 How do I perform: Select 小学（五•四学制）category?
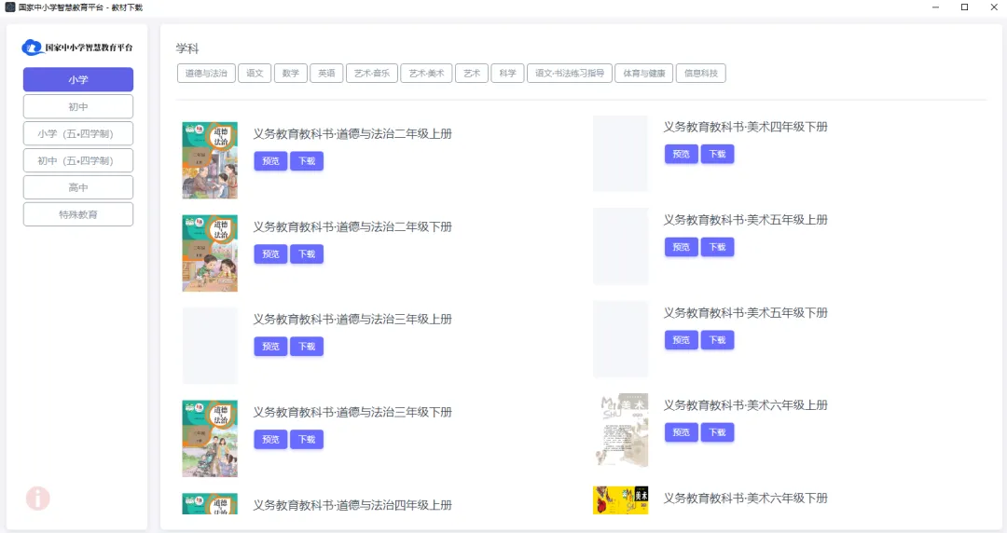point(78,133)
